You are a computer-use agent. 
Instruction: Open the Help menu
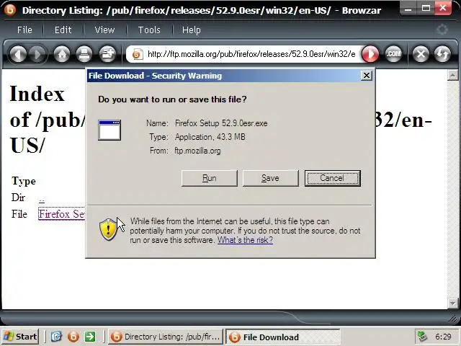[192, 30]
